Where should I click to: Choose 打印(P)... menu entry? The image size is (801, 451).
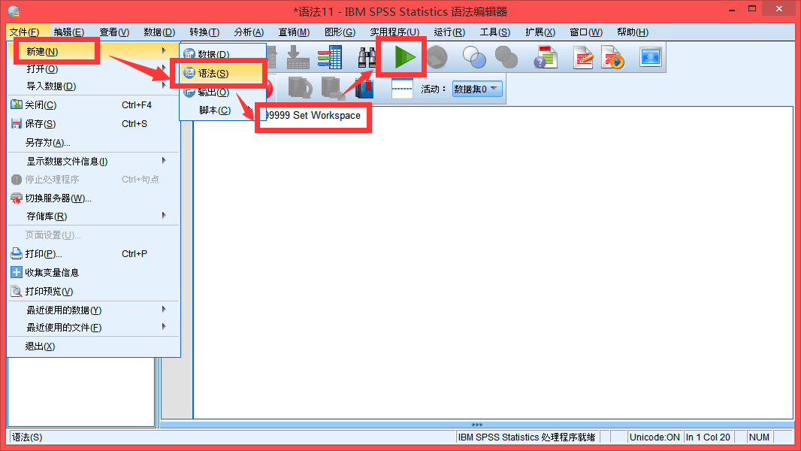tap(93, 254)
